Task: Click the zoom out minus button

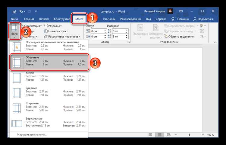Action: pyautogui.click(x=176, y=135)
